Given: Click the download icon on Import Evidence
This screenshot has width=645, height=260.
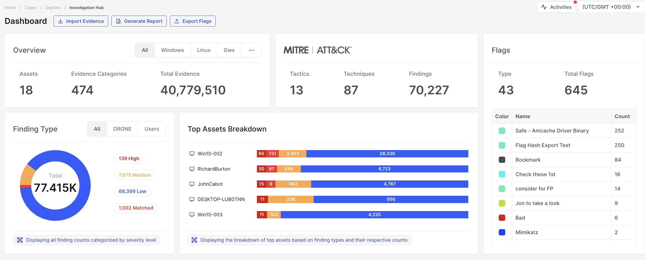Looking at the screenshot, I should click(x=60, y=21).
